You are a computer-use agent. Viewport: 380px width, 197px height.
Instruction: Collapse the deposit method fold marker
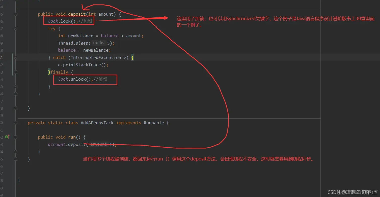(16, 14)
